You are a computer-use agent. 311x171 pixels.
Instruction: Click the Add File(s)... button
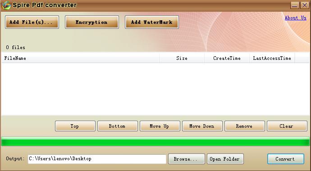(32, 22)
